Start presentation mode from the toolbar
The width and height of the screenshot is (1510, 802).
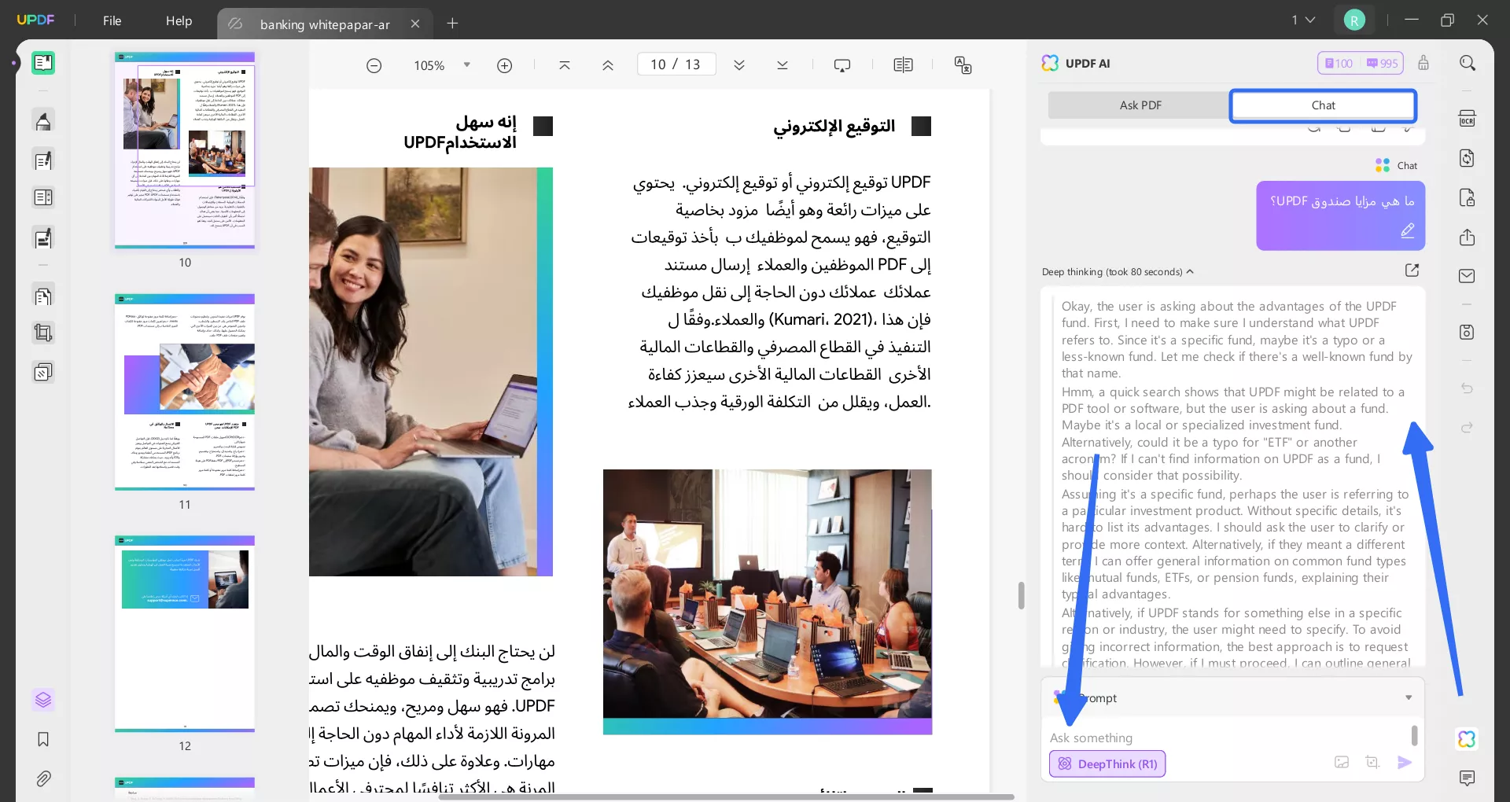(x=843, y=64)
